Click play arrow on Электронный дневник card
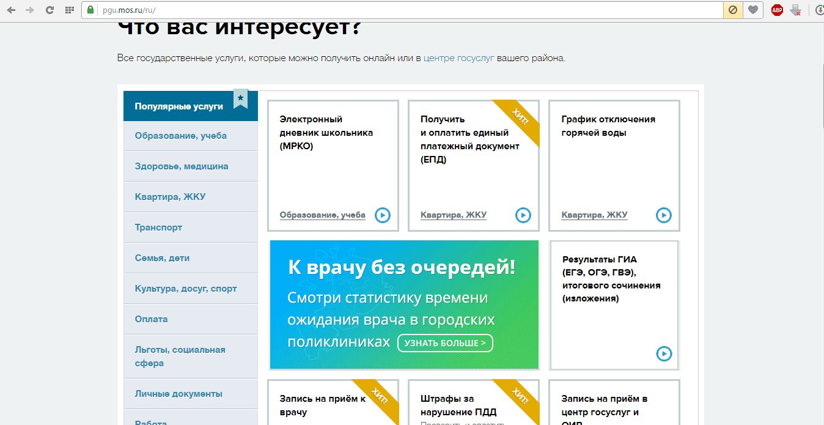Image resolution: width=824 pixels, height=425 pixels. click(382, 215)
